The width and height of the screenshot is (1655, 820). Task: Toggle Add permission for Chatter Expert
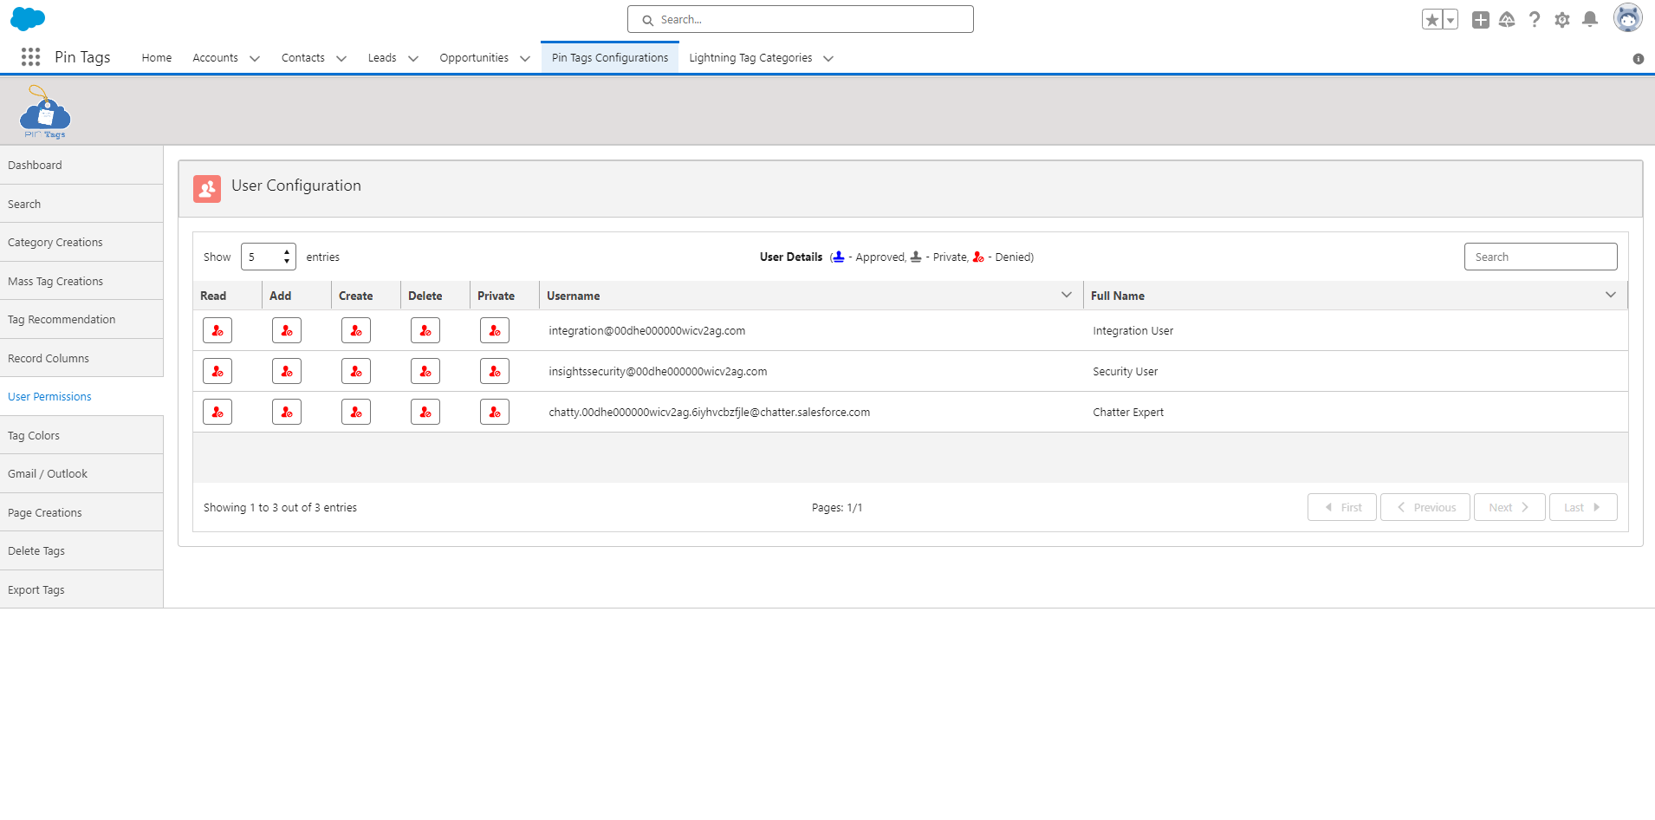tap(287, 412)
